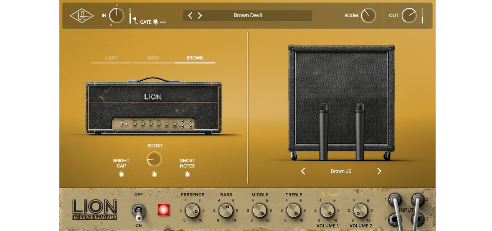
Task: Switch to the next cabinet after Brown JB
Action: [379, 171]
